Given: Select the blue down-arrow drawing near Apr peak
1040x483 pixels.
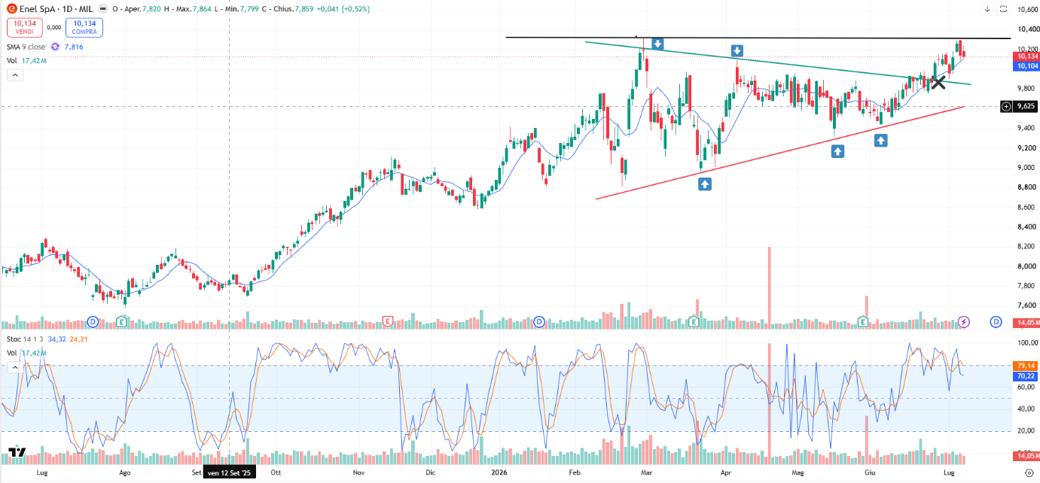Looking at the screenshot, I should pos(737,51).
